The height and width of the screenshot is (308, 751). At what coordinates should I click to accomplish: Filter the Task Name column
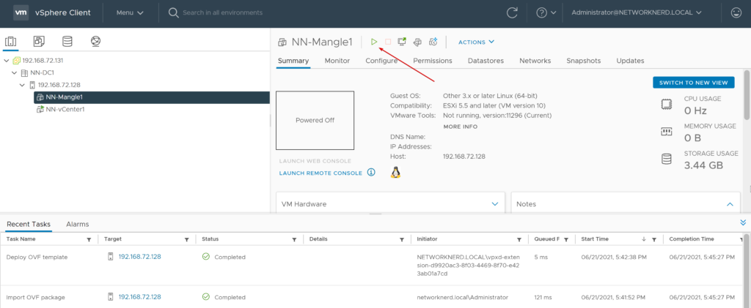[89, 239]
